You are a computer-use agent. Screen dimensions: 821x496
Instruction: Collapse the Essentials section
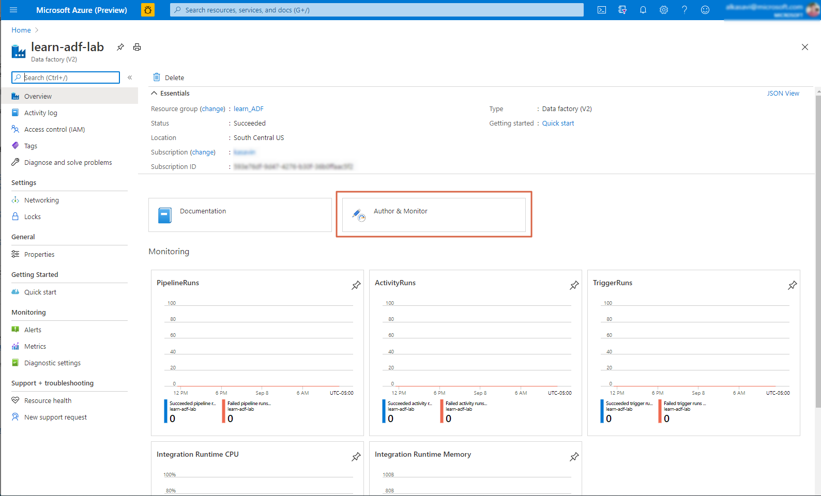(170, 93)
